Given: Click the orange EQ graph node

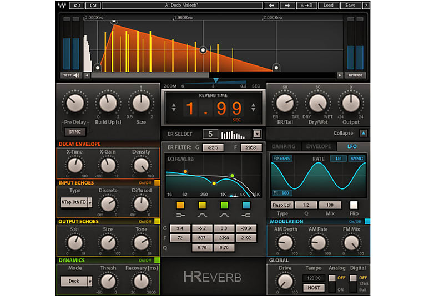Looking at the screenshot, I should click(x=185, y=171).
